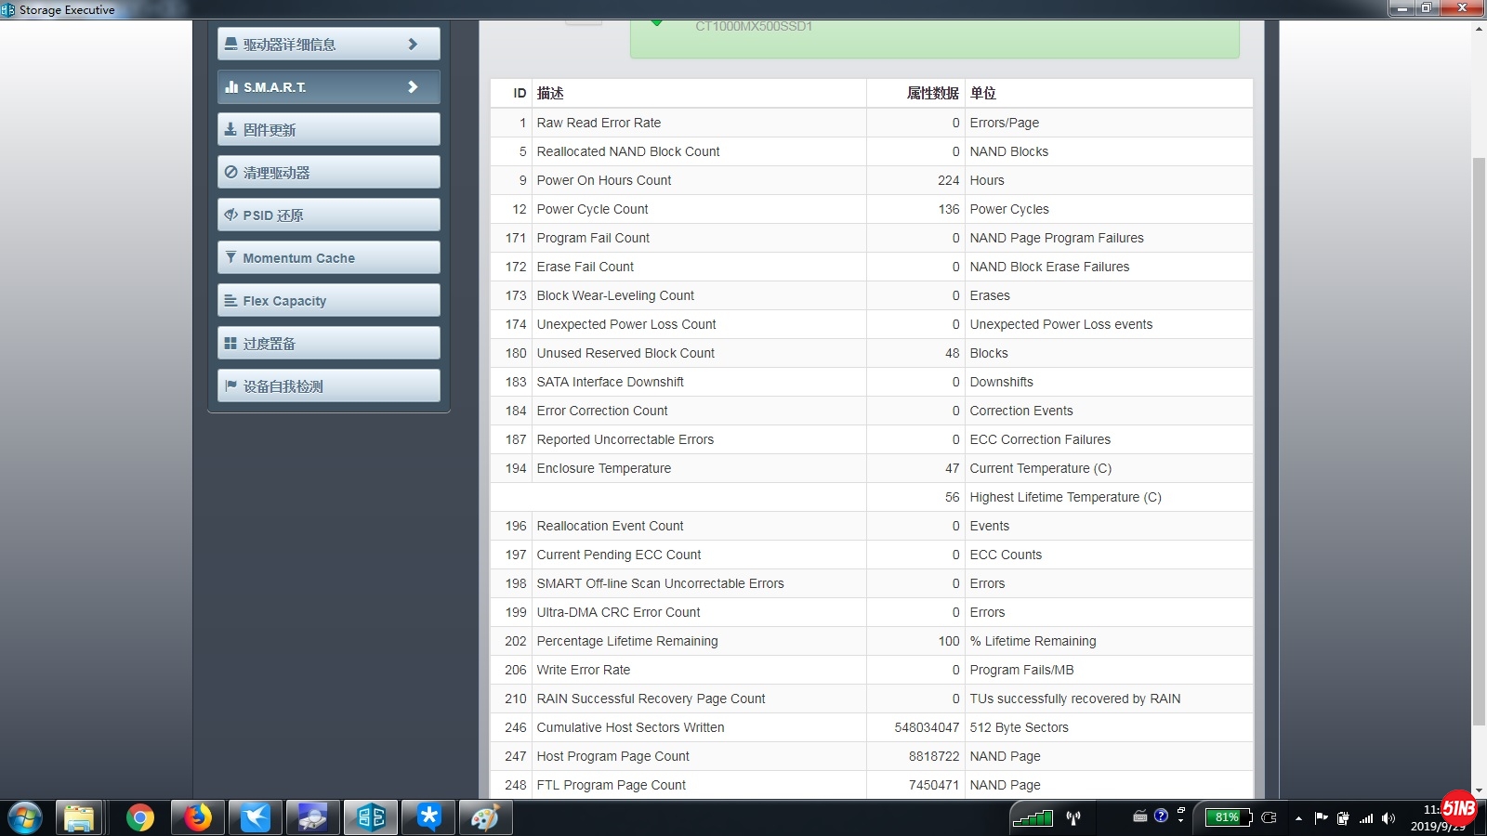Click the 清理驱动器 sanitize drive icon

pos(230,173)
